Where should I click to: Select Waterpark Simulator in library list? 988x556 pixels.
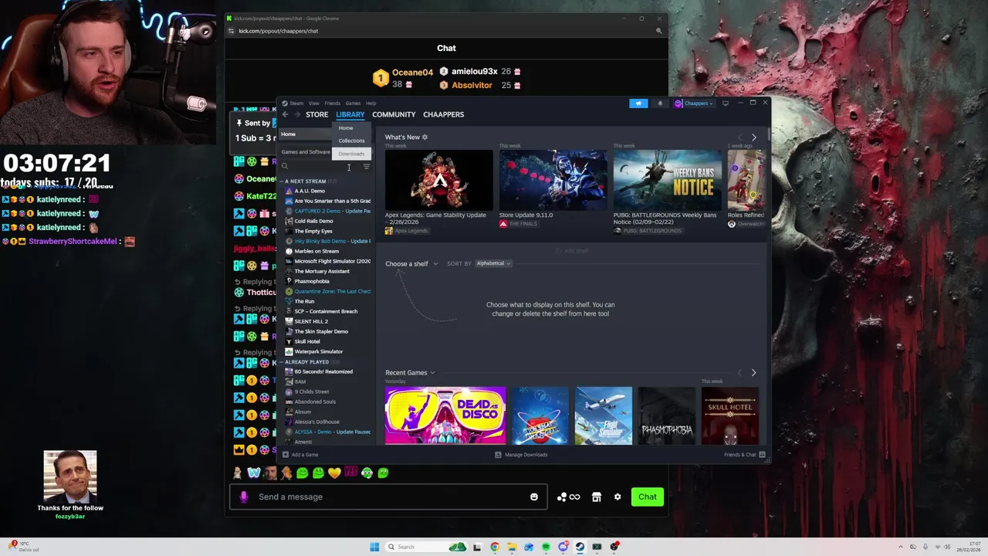click(318, 351)
